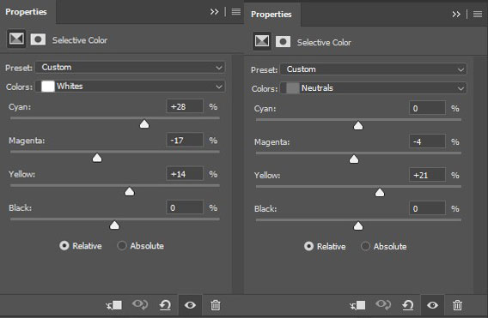Collapse left panel with double-arrow button

(214, 12)
